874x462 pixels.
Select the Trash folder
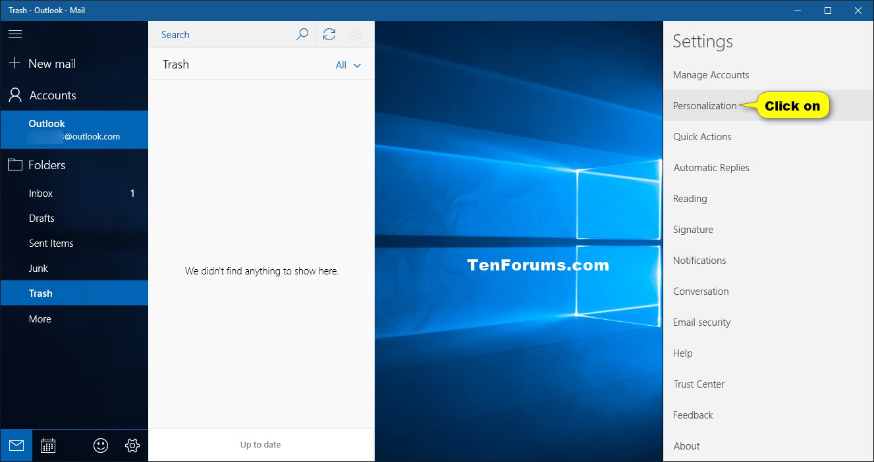tap(74, 294)
